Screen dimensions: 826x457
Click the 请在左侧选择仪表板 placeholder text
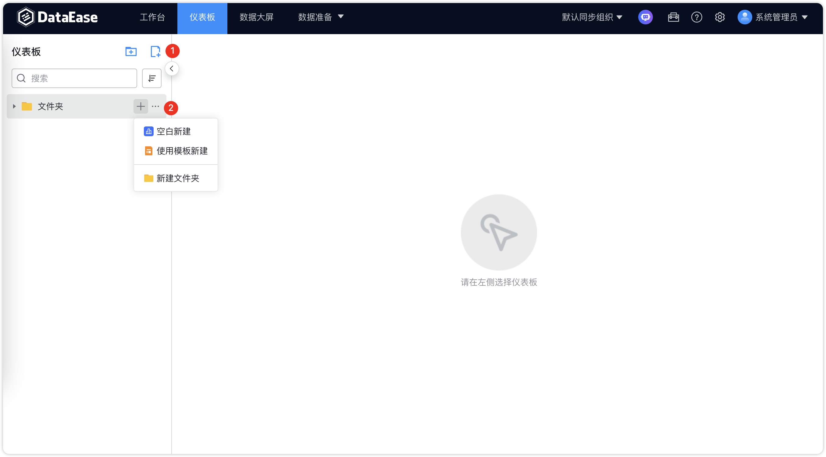[x=499, y=282]
